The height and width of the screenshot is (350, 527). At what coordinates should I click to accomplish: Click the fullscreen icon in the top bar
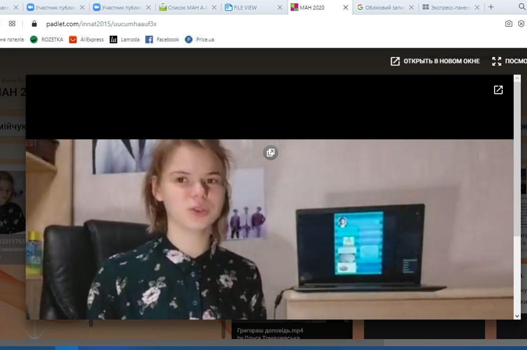point(496,61)
